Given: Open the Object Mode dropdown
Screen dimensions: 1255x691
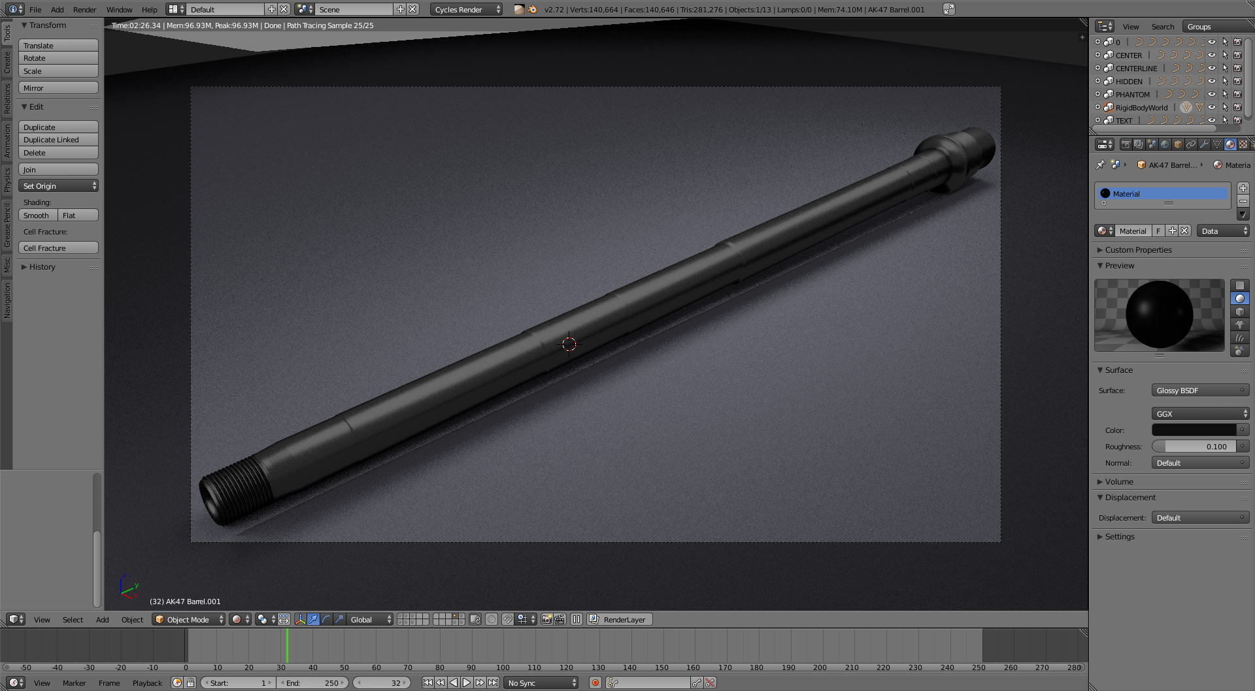Looking at the screenshot, I should tap(188, 619).
